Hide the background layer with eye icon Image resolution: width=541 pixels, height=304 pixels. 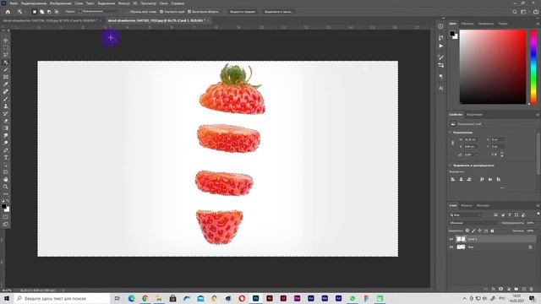pyautogui.click(x=451, y=247)
